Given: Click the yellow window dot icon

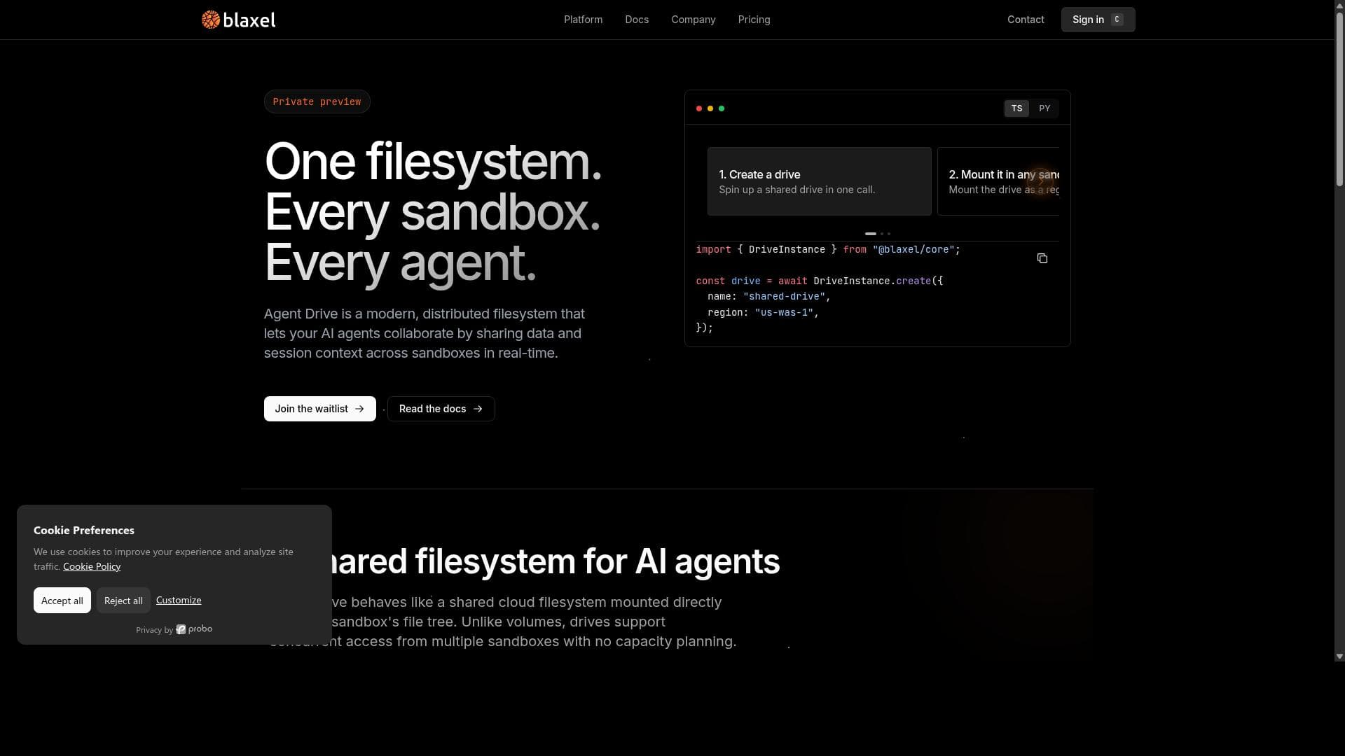Looking at the screenshot, I should tap(710, 108).
